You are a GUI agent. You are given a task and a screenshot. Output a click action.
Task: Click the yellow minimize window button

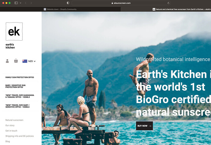pyautogui.click(x=6, y=3)
